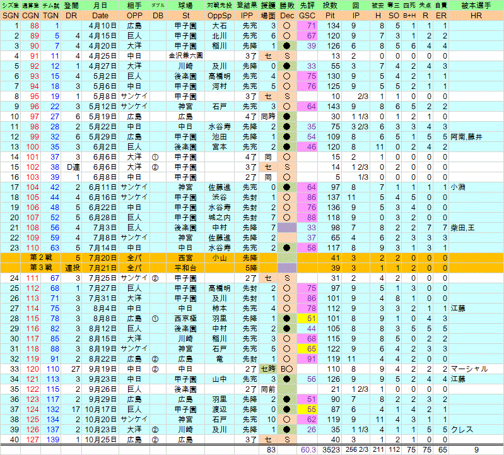Click opposing starter cell 北川

pyautogui.click(x=220, y=36)
